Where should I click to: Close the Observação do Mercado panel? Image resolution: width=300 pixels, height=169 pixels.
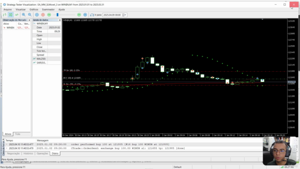coord(29,20)
